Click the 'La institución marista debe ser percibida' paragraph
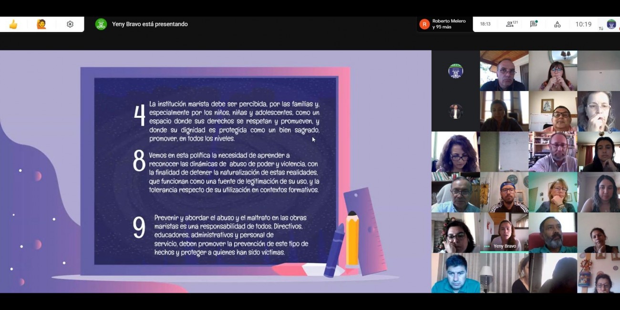 234,121
